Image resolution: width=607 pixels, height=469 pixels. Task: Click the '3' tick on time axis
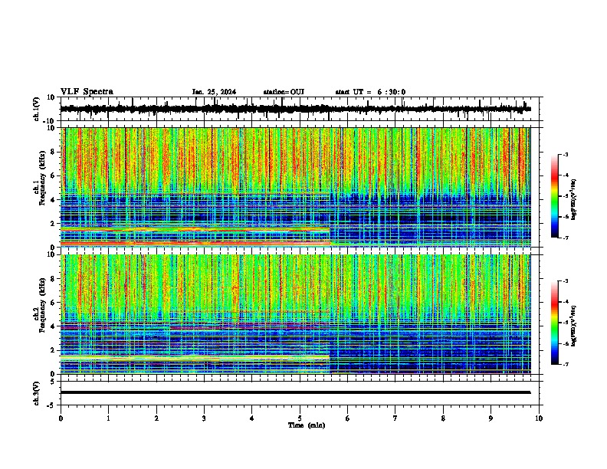[x=204, y=418]
